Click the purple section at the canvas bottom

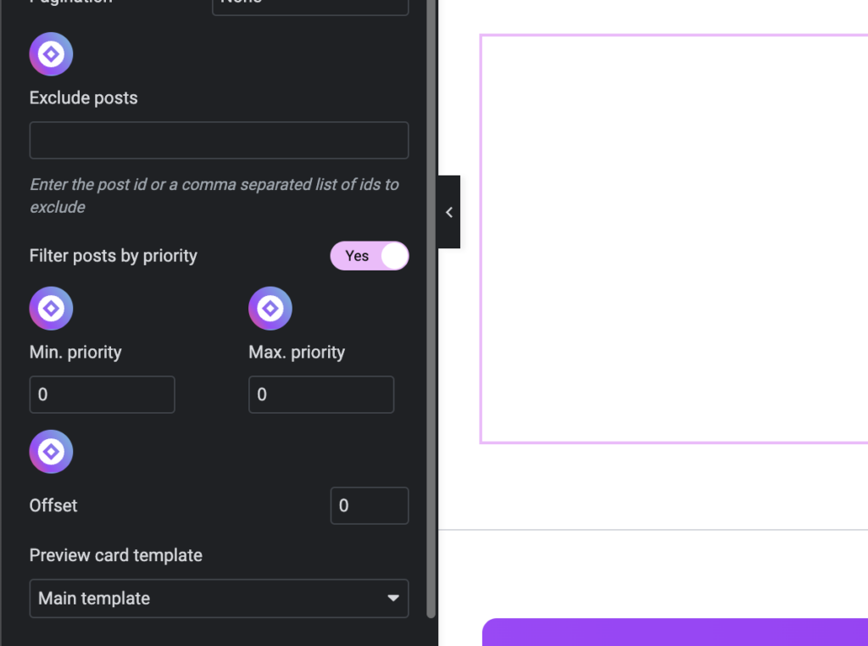pyautogui.click(x=675, y=632)
